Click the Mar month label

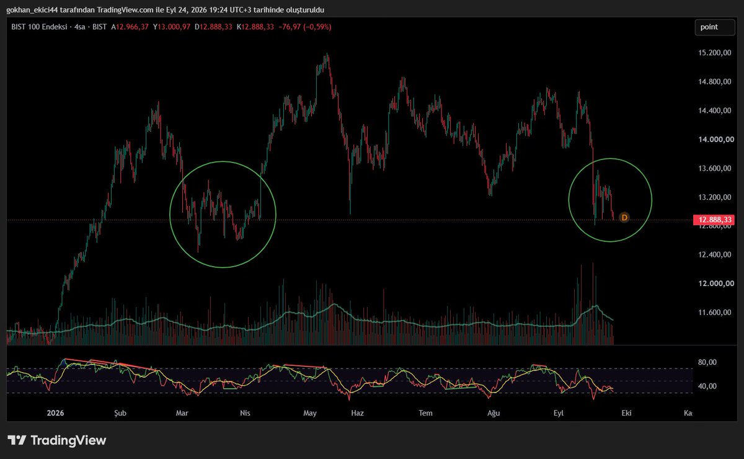(x=182, y=412)
